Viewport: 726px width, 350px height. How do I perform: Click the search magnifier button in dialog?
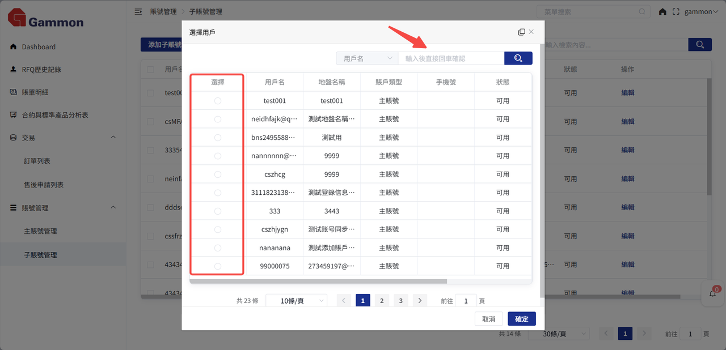tap(518, 58)
